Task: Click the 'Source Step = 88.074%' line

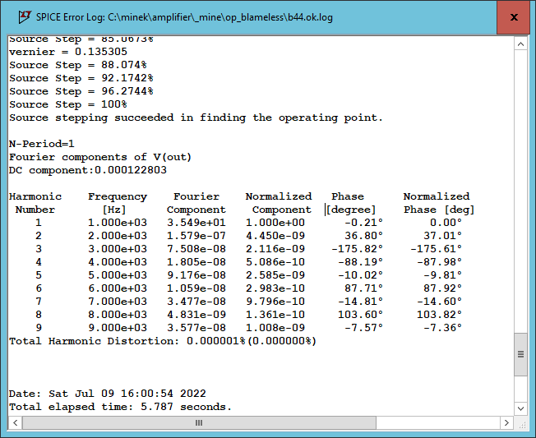Action: 78,65
